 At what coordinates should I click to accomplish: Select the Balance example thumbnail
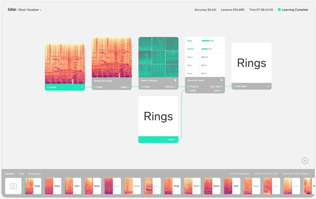pos(192,186)
